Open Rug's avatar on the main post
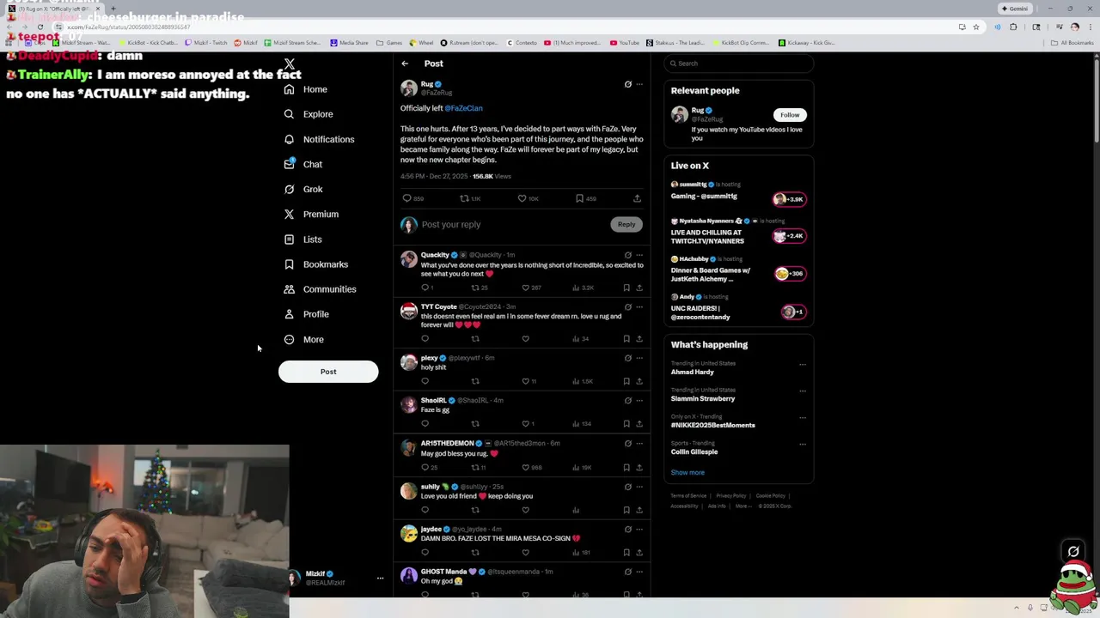Screen dimensions: 1100x618 point(409,88)
